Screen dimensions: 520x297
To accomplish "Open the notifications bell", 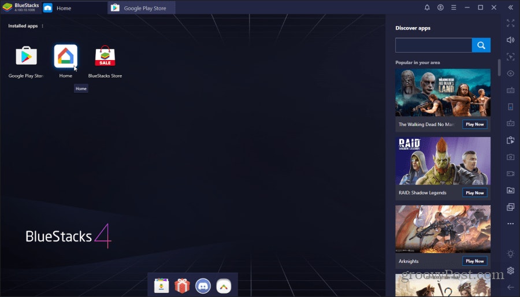I will point(427,8).
